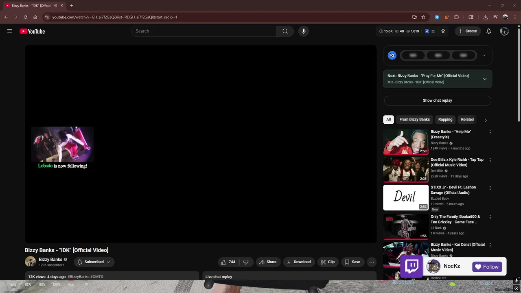This screenshot has width=521, height=293.
Task: Expand the Next up mix playlist panel
Action: pyautogui.click(x=484, y=79)
